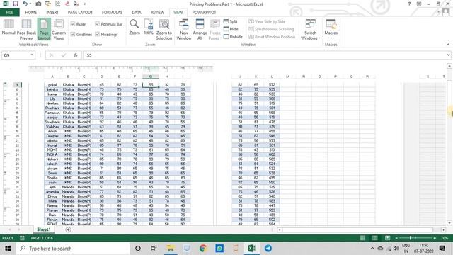This screenshot has width=453, height=255.
Task: Click the Split window button
Action: 231,21
